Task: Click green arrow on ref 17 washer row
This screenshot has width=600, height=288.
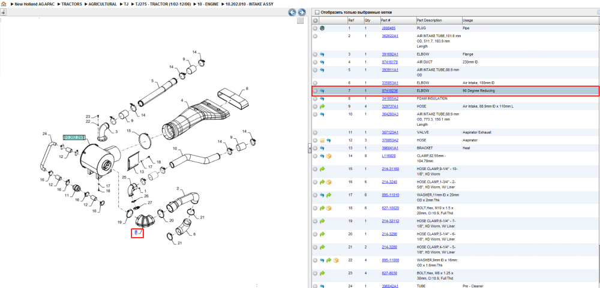Action: click(x=329, y=195)
